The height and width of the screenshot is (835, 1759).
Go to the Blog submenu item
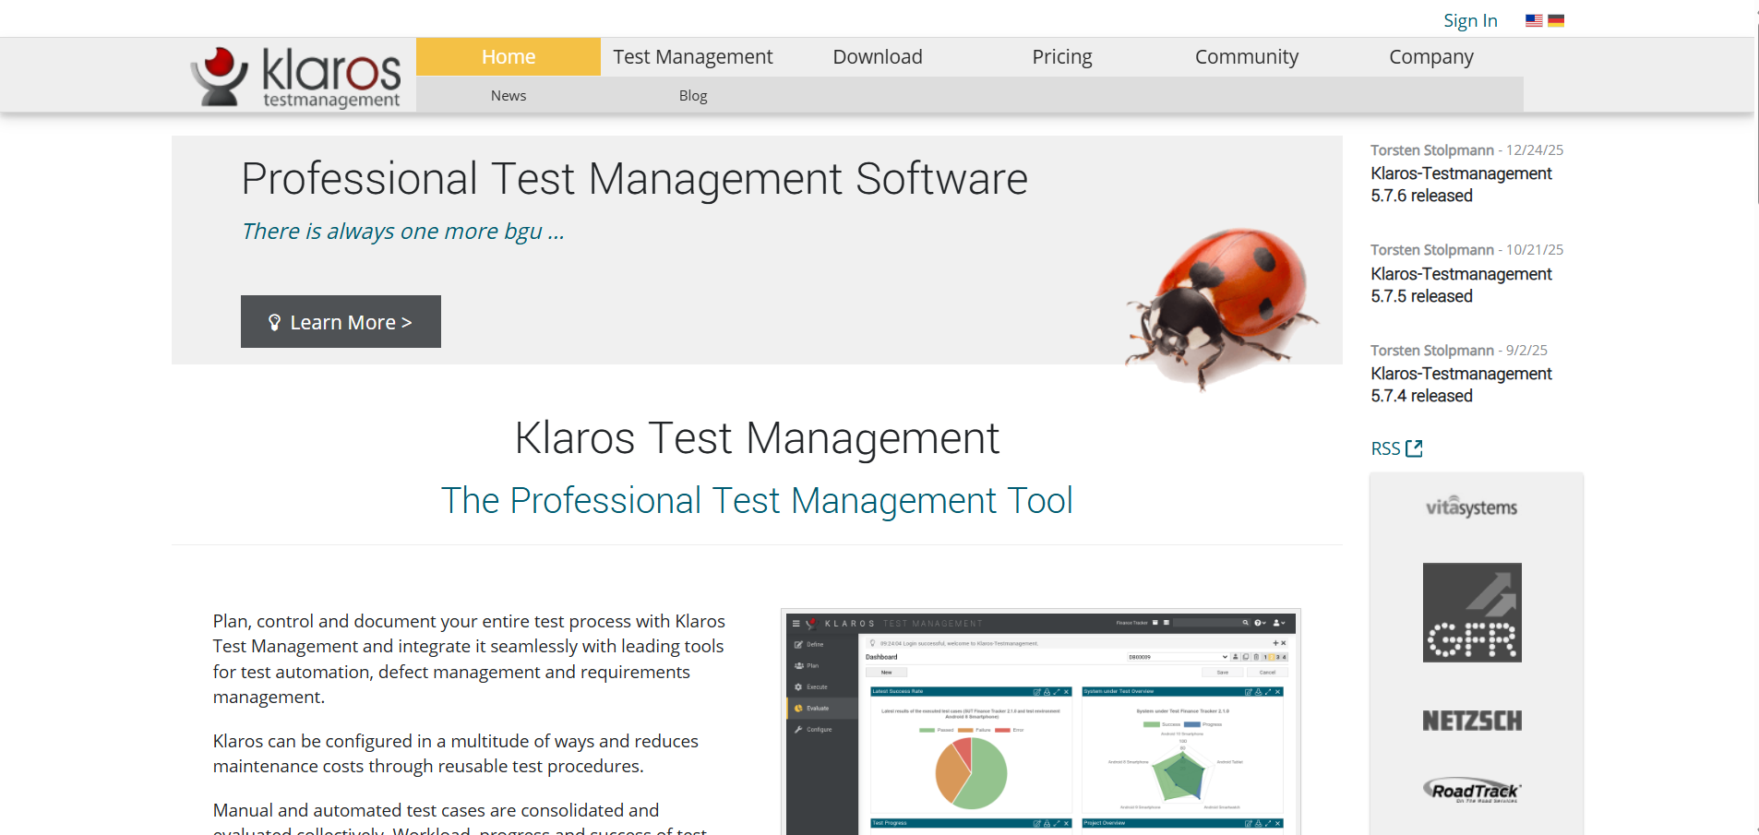pyautogui.click(x=693, y=95)
